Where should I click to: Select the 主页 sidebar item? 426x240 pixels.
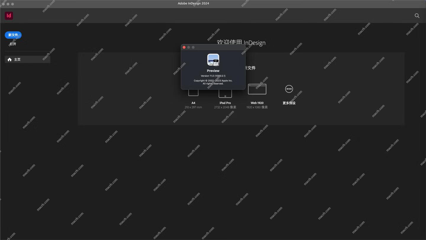point(28,59)
